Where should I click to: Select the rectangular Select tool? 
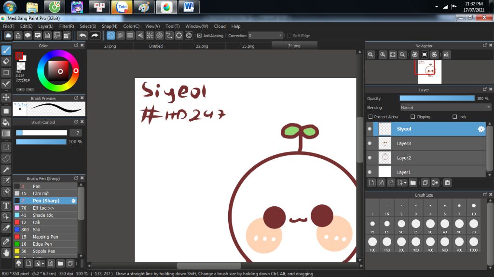click(6, 147)
